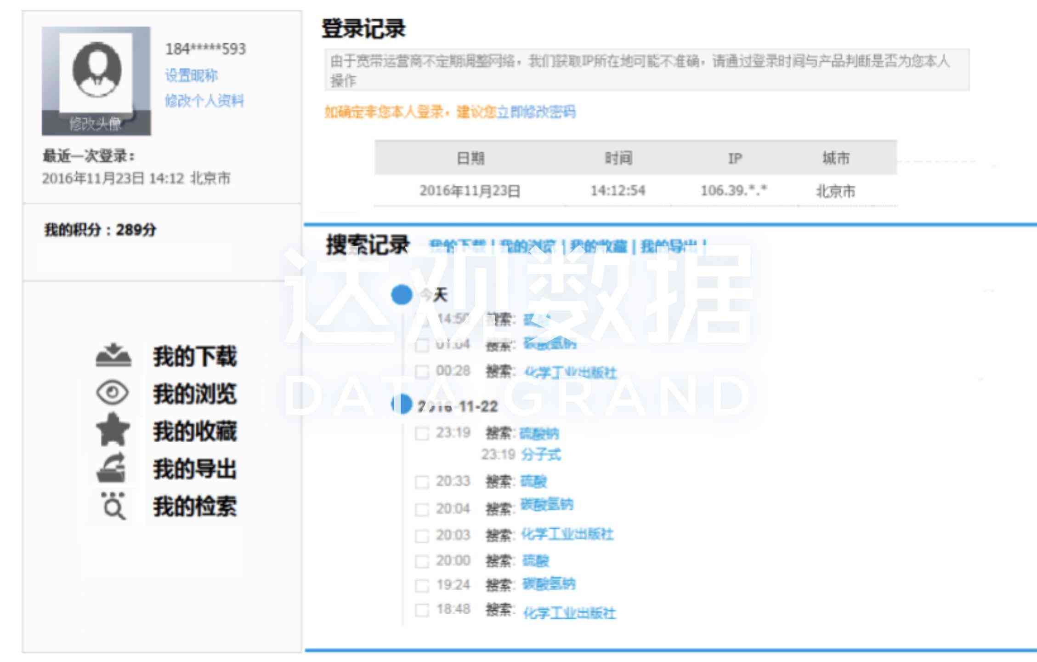This screenshot has height=662, width=1037.
Task: Select the 今天 timeline marker dot
Action: pyautogui.click(x=402, y=295)
